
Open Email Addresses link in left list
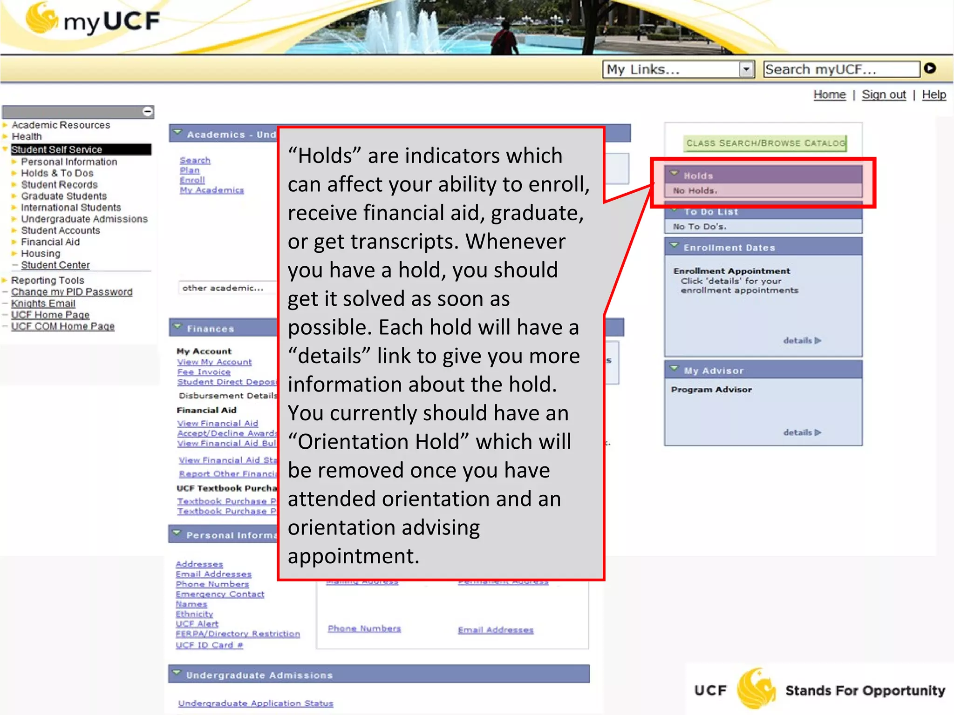point(213,574)
